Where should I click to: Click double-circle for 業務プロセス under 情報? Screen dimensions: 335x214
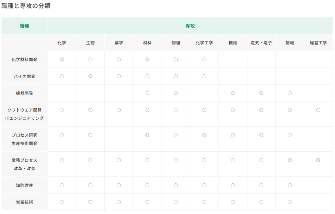tap(290, 160)
